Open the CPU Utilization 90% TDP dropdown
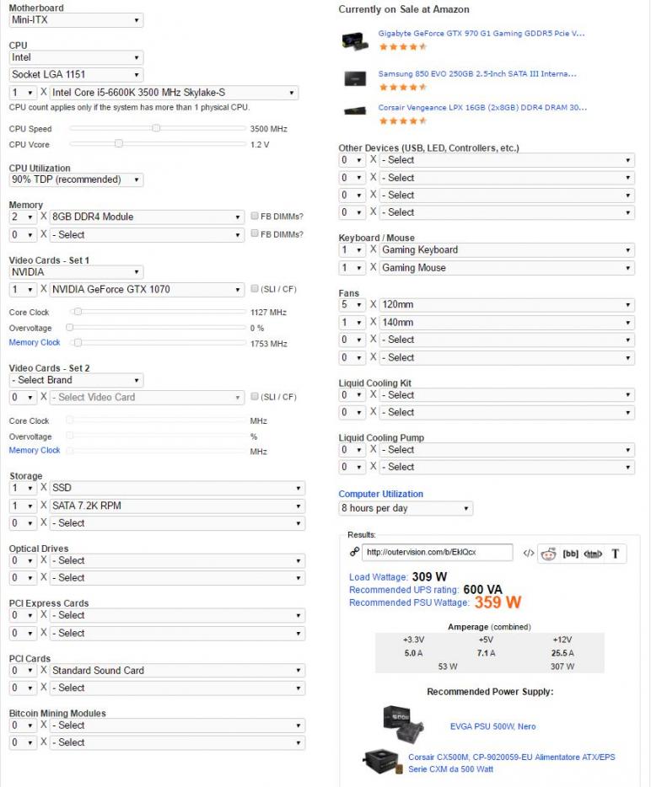 [x=76, y=179]
